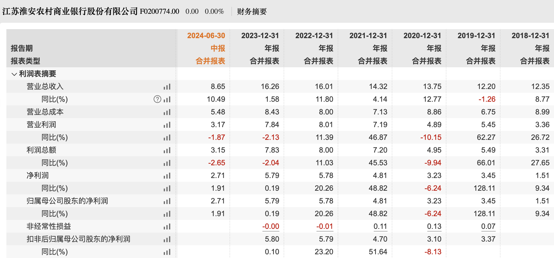Select the 归属母公司股东的净利润 row label
The image size is (554, 258).
pos(67,201)
